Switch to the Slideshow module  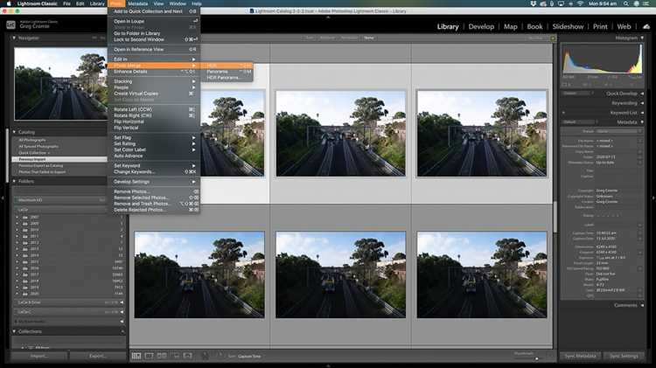[568, 26]
